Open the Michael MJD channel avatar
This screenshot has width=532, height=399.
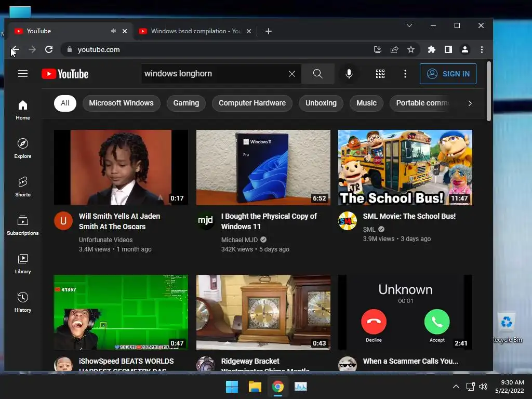click(x=206, y=221)
